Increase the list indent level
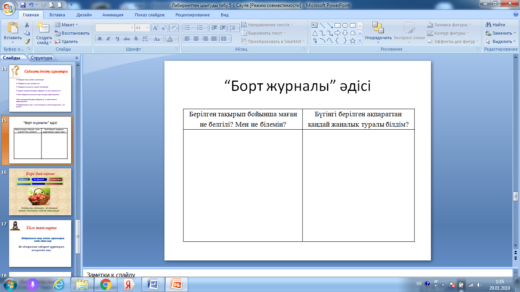Screen dimensions: 520x292 223,27
